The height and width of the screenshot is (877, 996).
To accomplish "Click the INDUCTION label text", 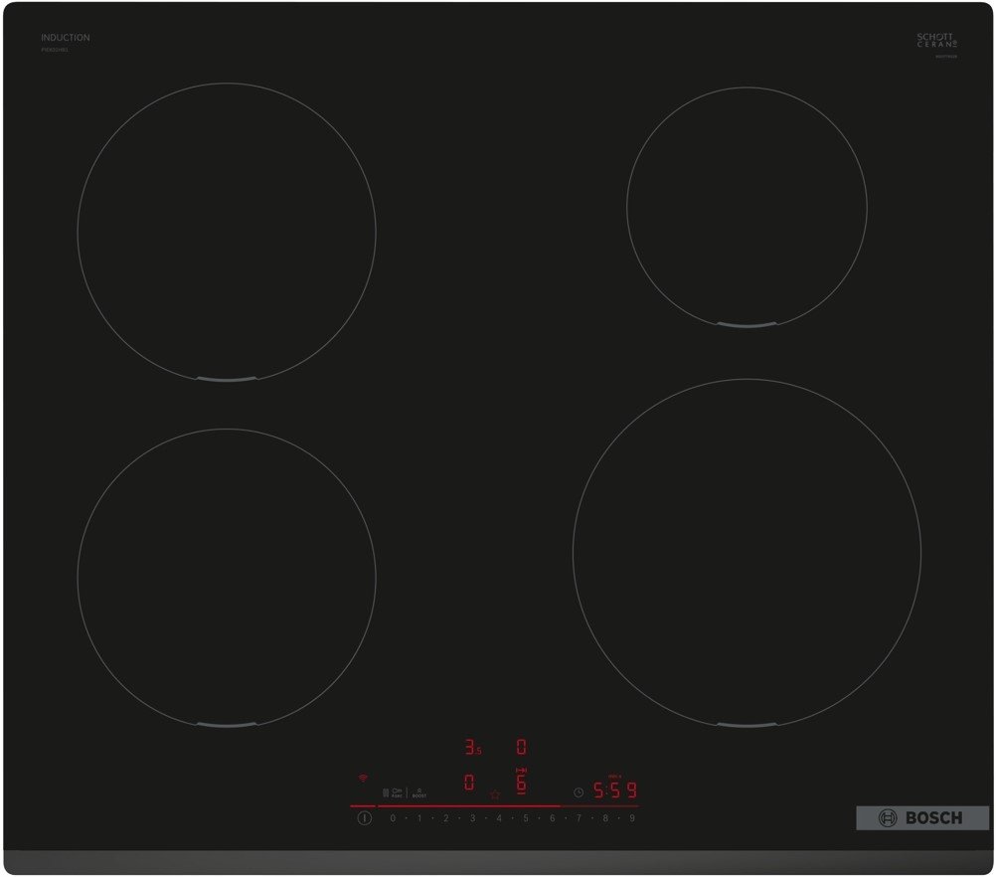I will pos(66,38).
